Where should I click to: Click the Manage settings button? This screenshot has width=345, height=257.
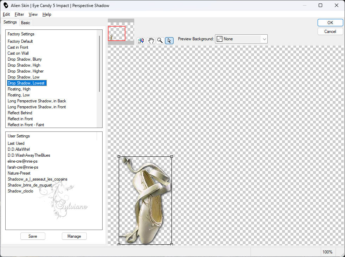pos(74,236)
